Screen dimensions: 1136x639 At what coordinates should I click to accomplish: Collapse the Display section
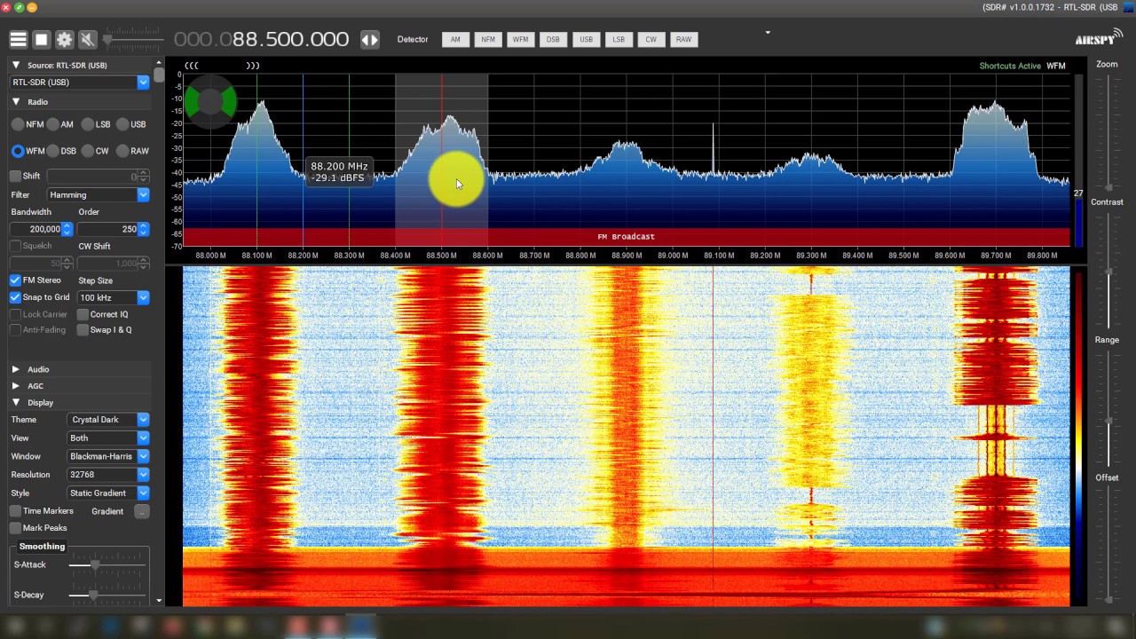click(16, 402)
